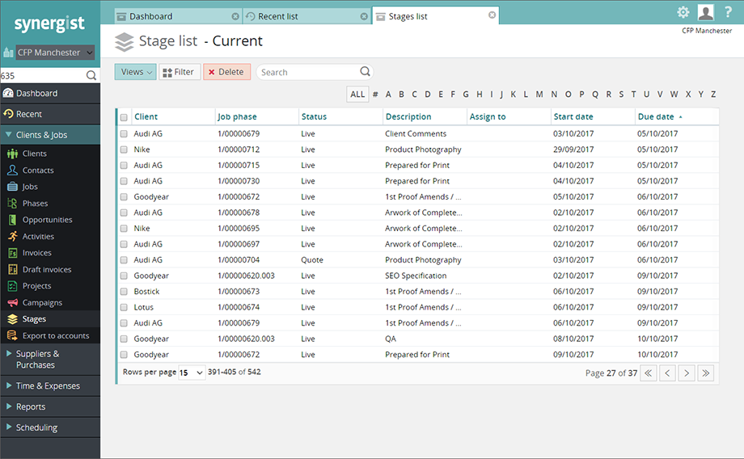Jump to the last page
744x459 pixels.
pos(705,373)
